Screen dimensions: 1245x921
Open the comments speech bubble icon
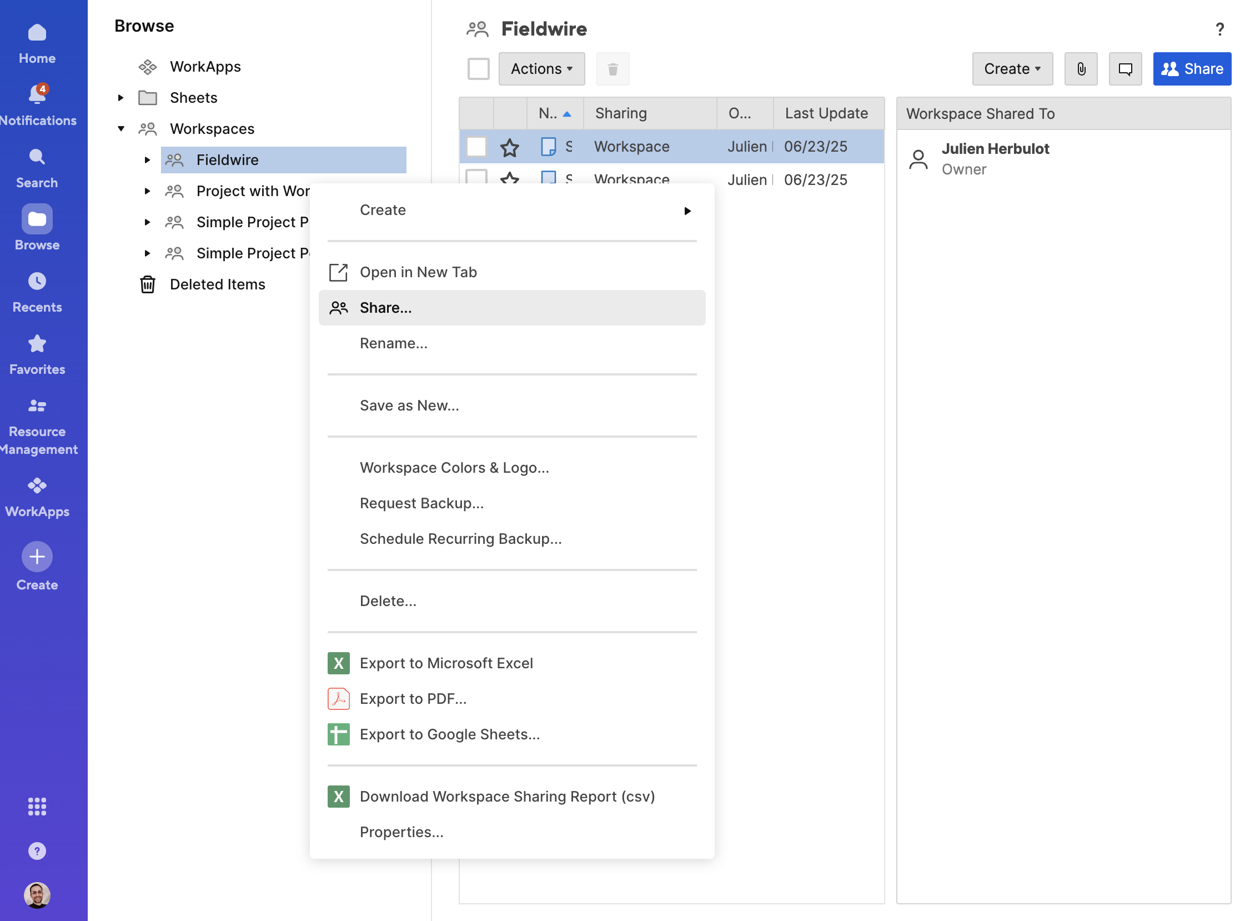1125,68
